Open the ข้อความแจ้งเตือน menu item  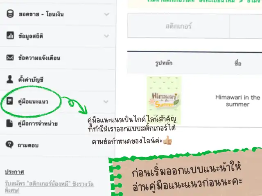tap(58, 58)
